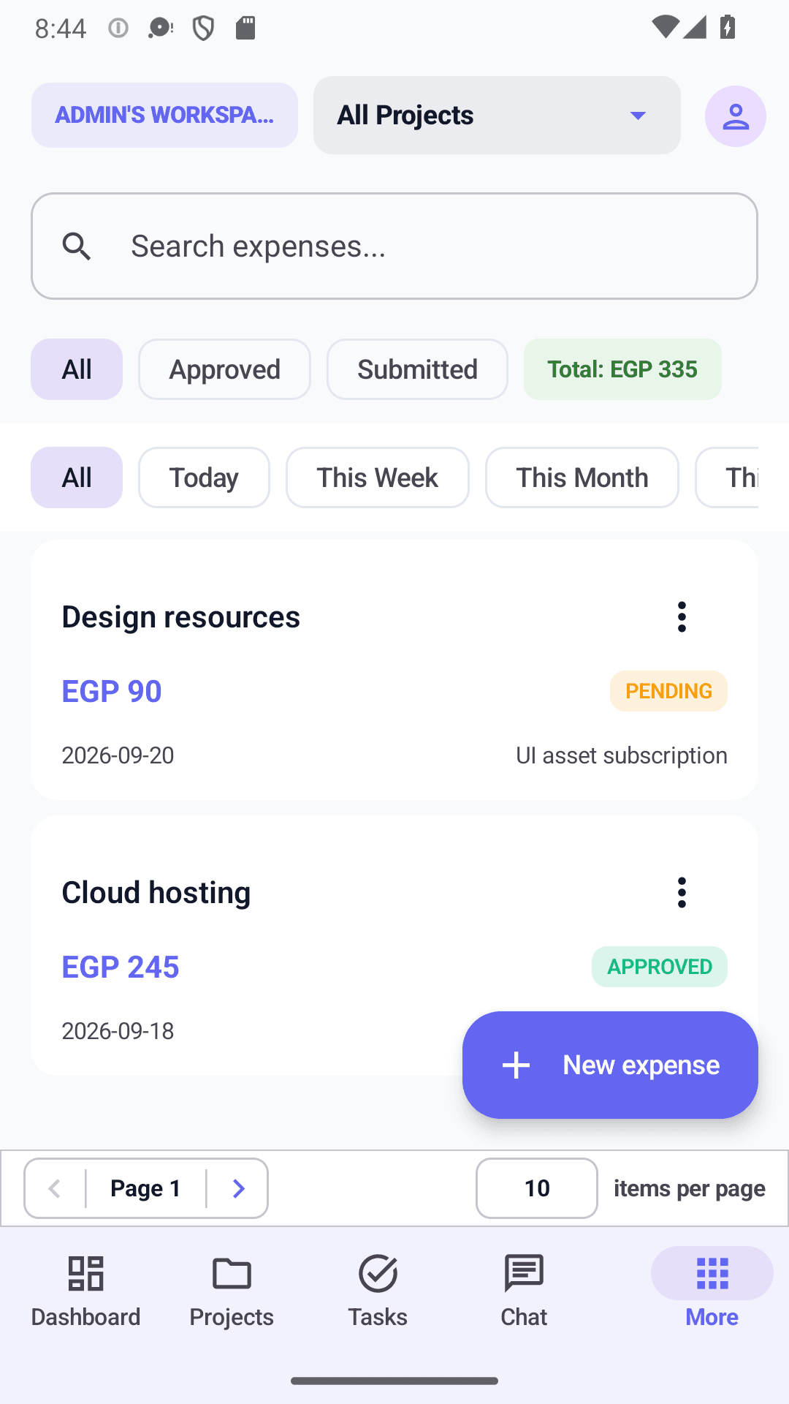Viewport: 789px width, 1404px height.
Task: Open the Tasks checkmark icon
Action: [378, 1274]
